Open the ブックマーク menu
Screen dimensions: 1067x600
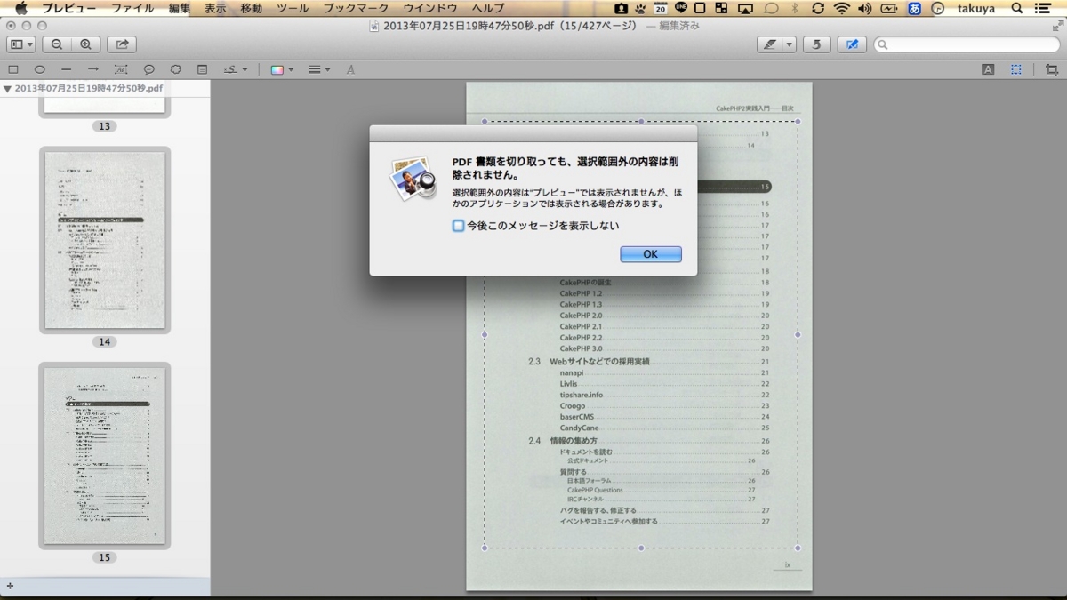point(356,8)
